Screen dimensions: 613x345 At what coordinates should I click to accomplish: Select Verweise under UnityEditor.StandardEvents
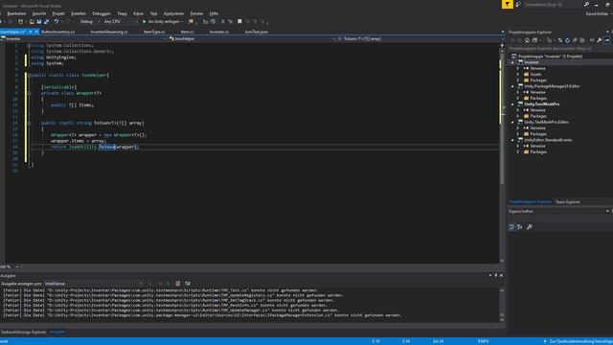tap(537, 146)
